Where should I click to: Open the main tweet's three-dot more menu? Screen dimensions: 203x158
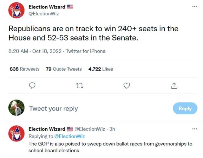(x=195, y=7)
